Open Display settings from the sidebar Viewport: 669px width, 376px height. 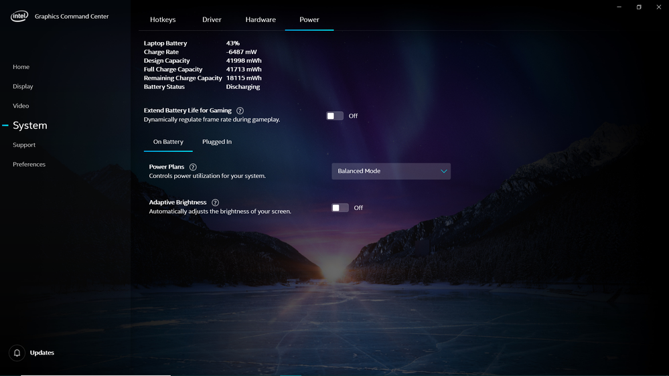point(23,86)
